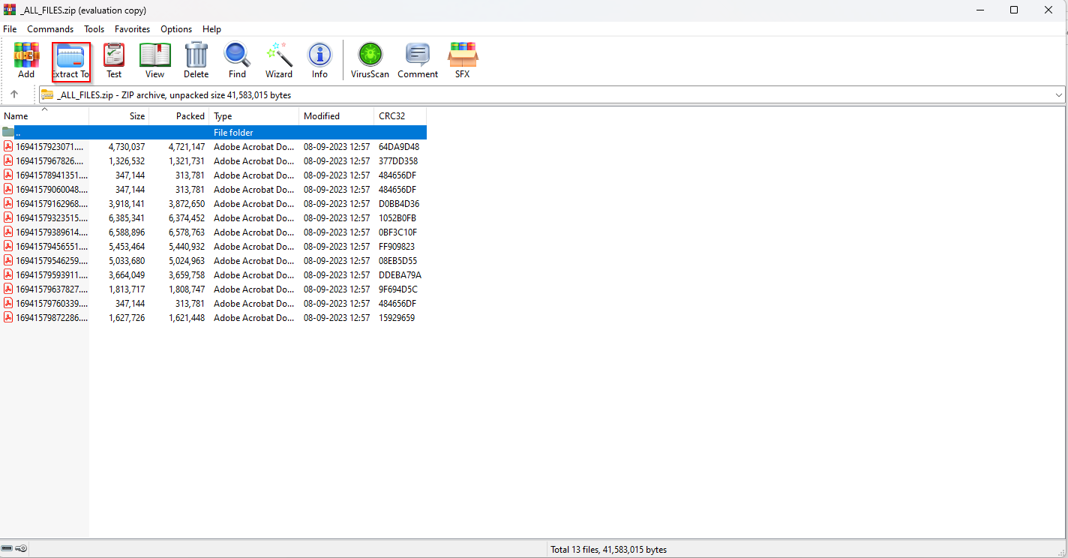
Task: Open the Comment toolbar icon
Action: (418, 61)
